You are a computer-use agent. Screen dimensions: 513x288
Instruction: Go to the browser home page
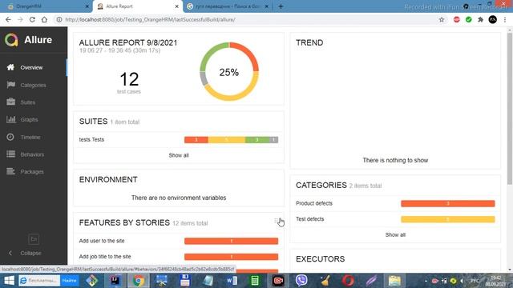[44, 19]
